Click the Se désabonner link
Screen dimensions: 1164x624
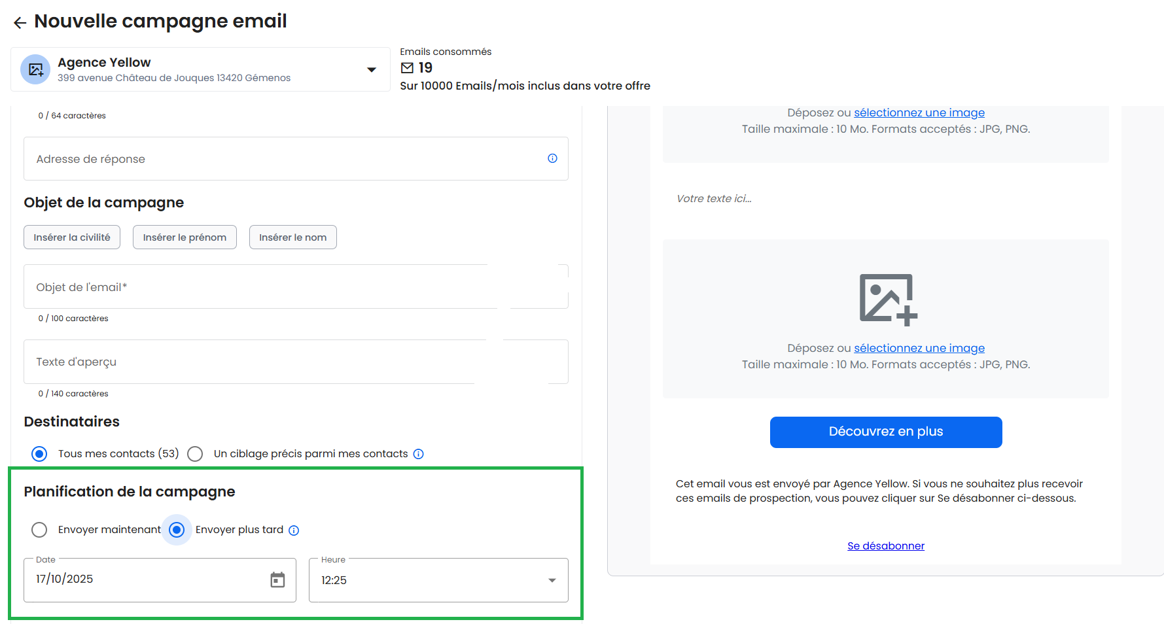(x=885, y=546)
